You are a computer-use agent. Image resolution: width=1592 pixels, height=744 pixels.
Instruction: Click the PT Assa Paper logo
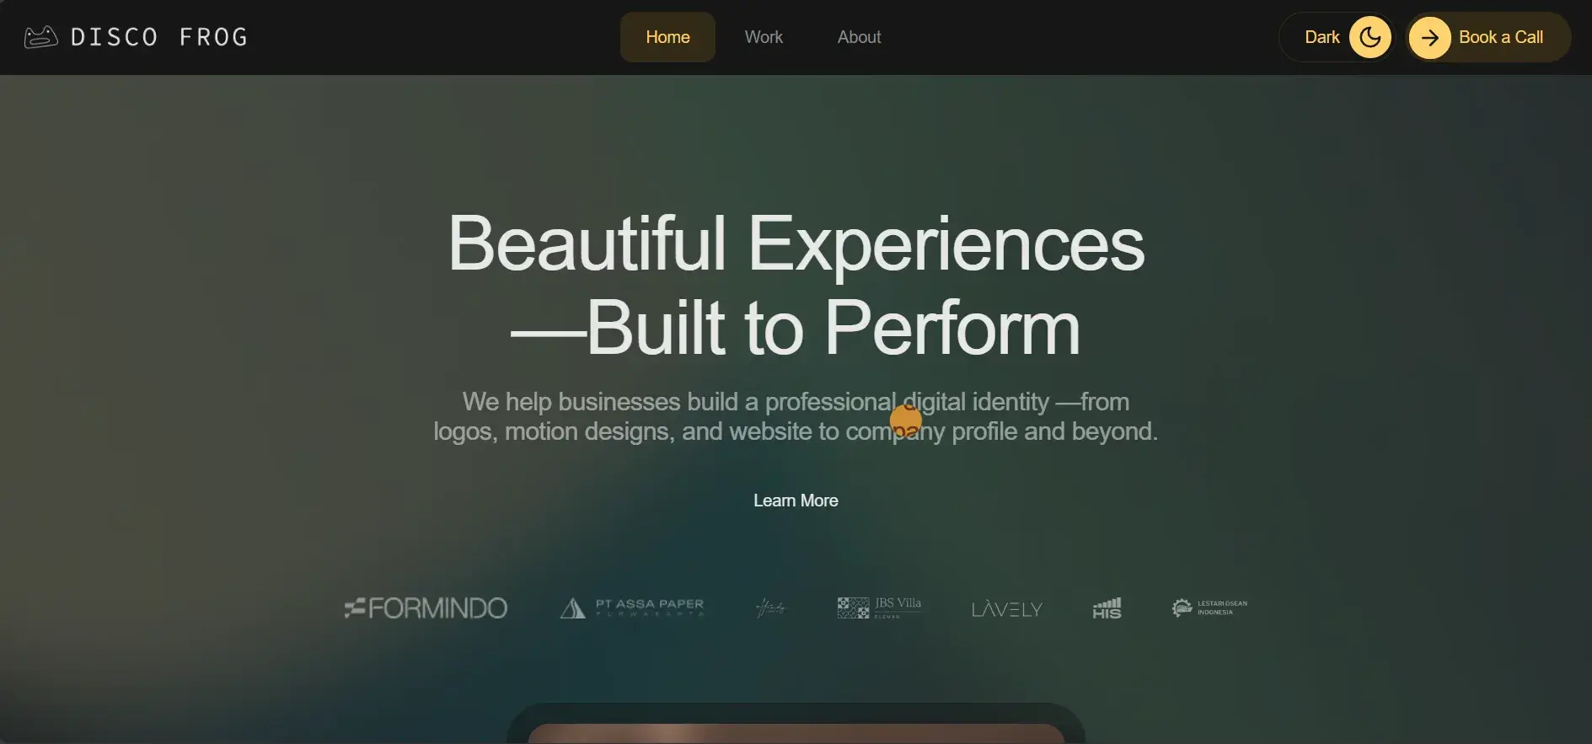pyautogui.click(x=632, y=608)
